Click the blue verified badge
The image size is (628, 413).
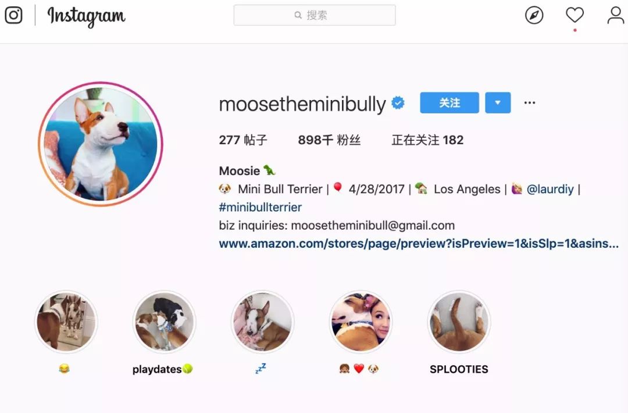click(398, 103)
